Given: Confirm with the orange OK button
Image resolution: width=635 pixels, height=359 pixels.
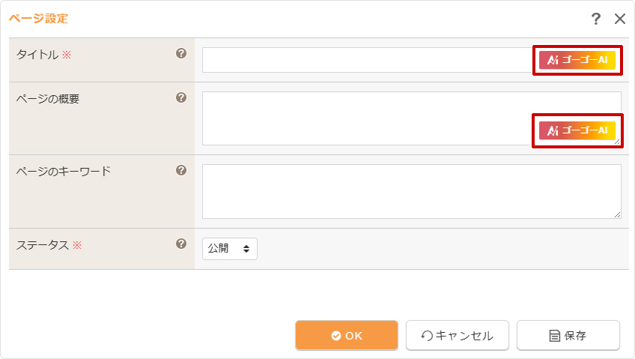Looking at the screenshot, I should [347, 336].
